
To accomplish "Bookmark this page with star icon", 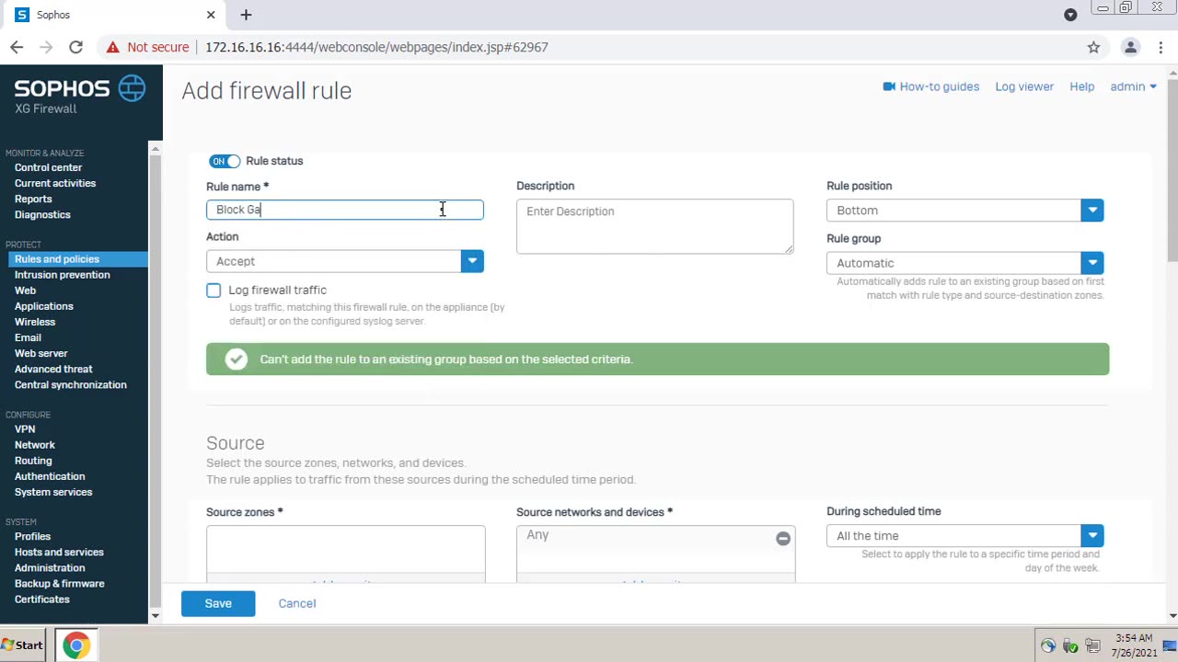I will tap(1093, 47).
